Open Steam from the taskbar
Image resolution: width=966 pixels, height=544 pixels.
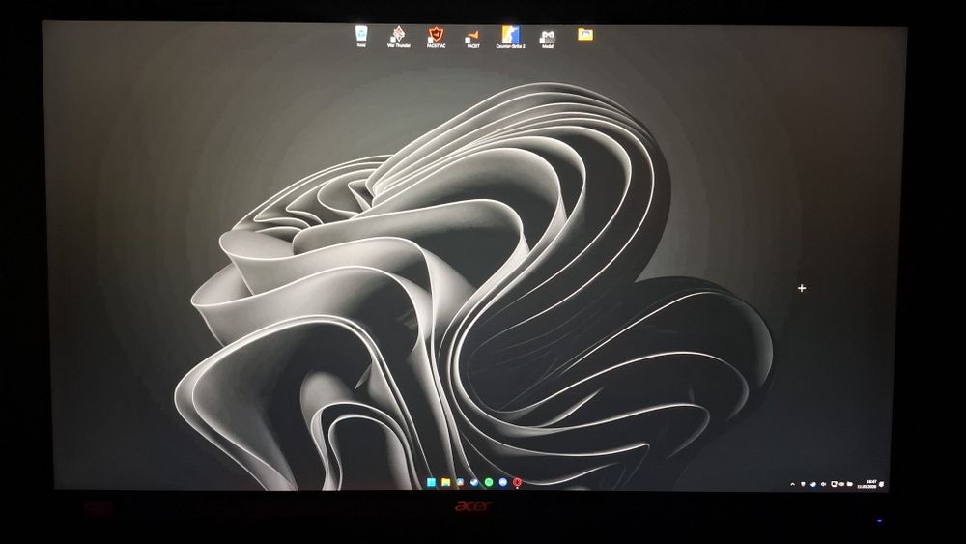[473, 482]
